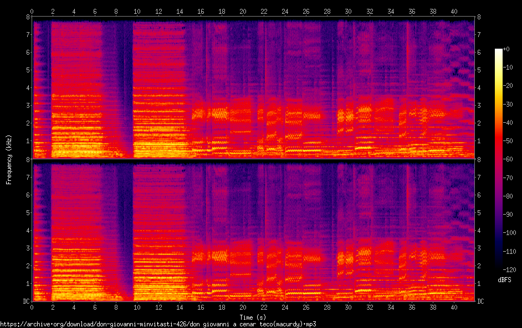The width and height of the screenshot is (522, 328).
Task: Click the '-80' colorbar label
Action: (508, 196)
